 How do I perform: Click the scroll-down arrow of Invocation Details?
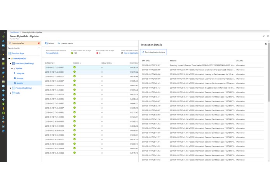coord(269,161)
